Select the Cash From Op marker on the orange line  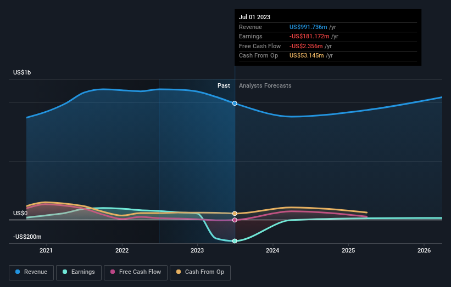pos(235,213)
